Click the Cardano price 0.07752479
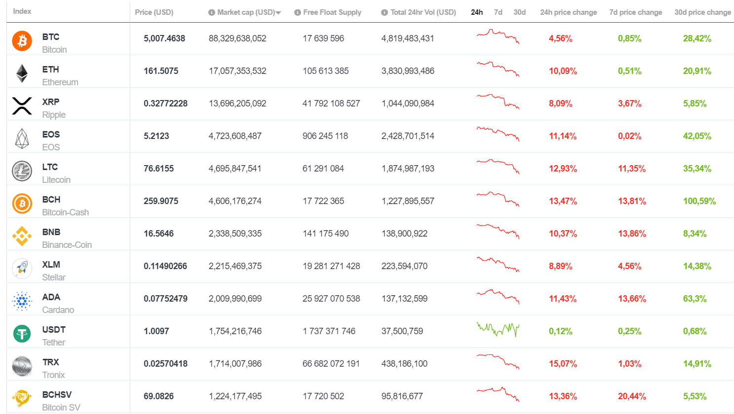 coord(165,299)
